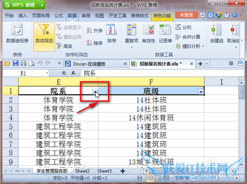247x184 pixels.
Task: Click the insert function fx icon
Action: tap(73, 73)
